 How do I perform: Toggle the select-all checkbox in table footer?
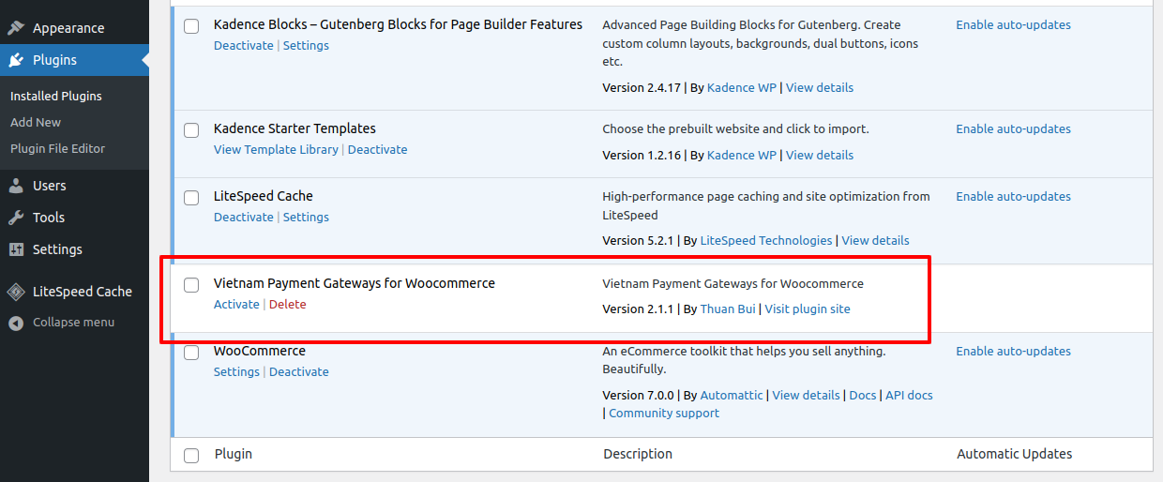[191, 456]
